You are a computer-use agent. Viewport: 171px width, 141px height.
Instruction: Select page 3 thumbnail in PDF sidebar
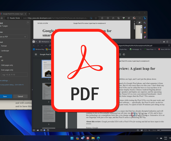click(49, 113)
